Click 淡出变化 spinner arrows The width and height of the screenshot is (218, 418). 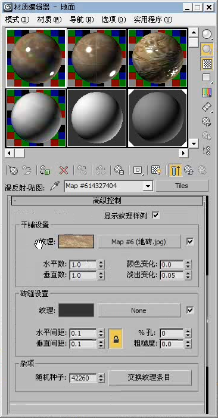point(188,275)
